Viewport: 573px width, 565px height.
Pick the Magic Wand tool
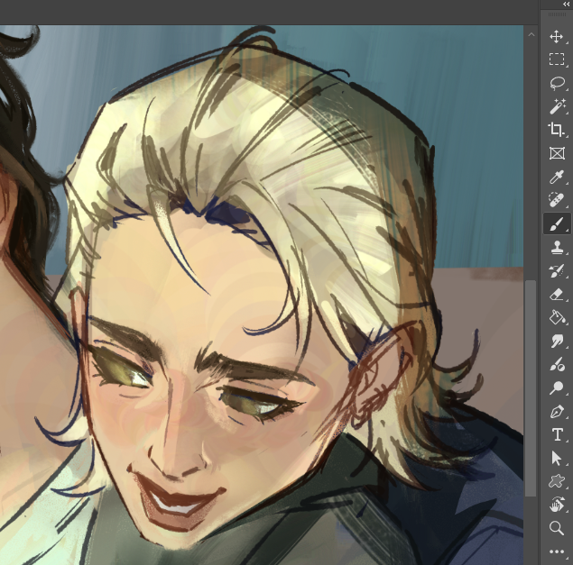557,106
